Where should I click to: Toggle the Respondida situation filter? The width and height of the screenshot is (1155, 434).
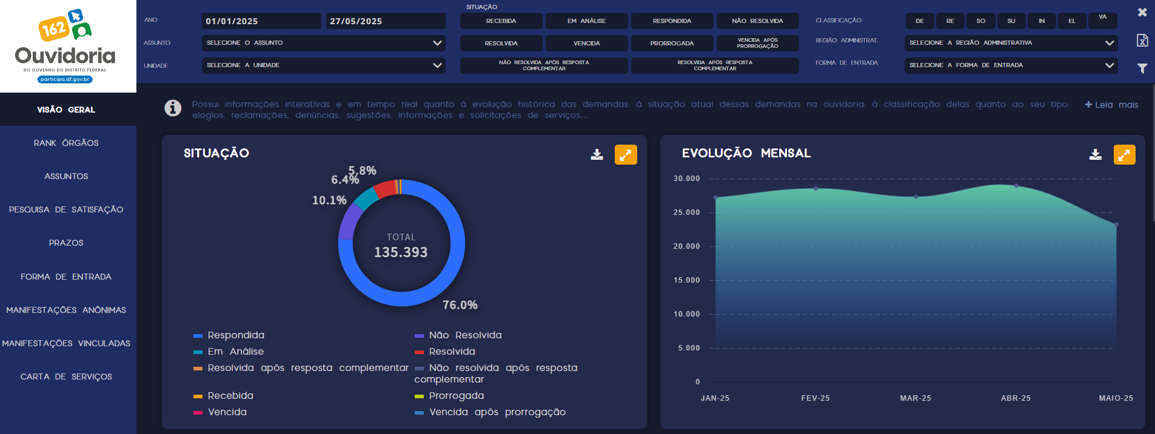click(x=672, y=21)
